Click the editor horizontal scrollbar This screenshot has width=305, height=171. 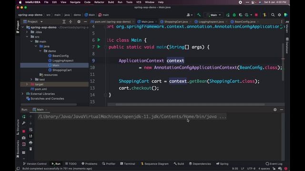[x=190, y=104]
